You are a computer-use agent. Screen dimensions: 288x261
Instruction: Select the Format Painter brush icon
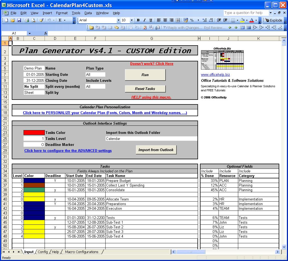41,20
